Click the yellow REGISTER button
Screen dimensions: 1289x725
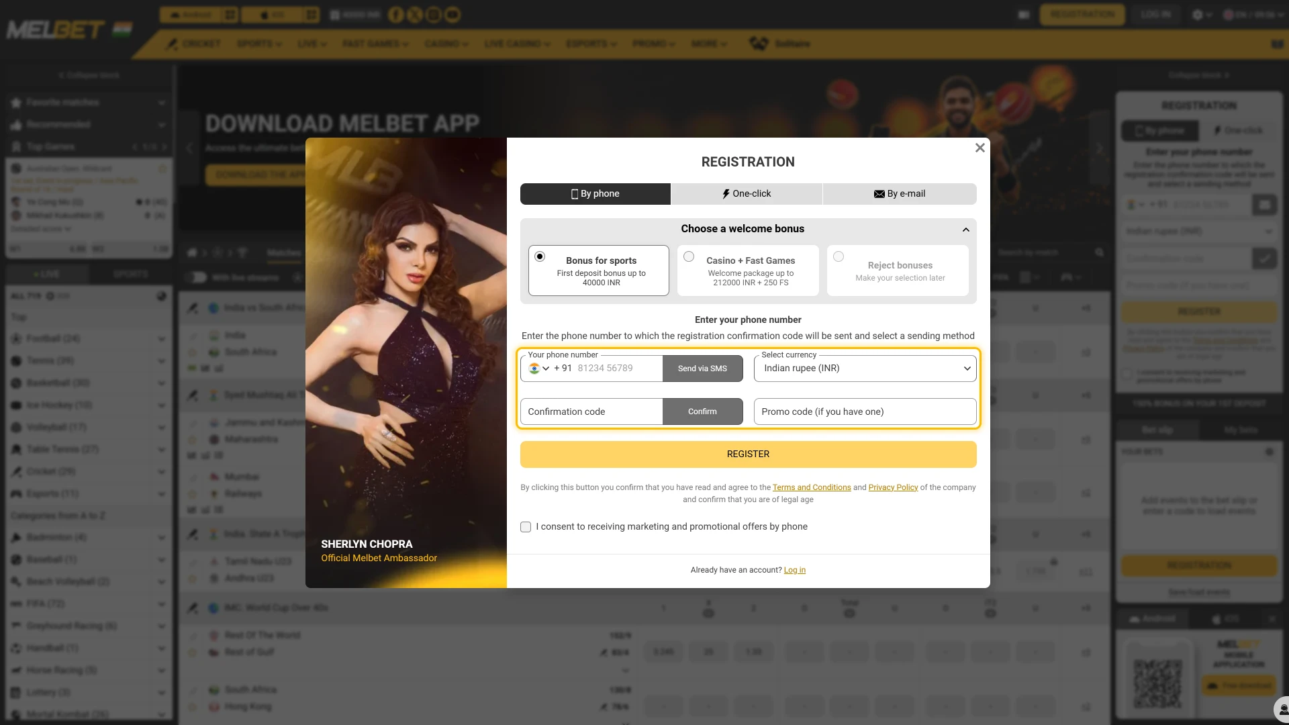747,454
